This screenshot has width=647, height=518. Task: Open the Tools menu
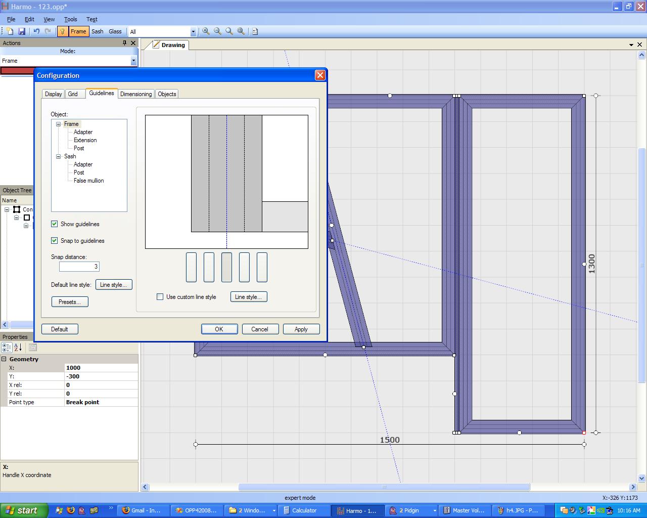(70, 19)
